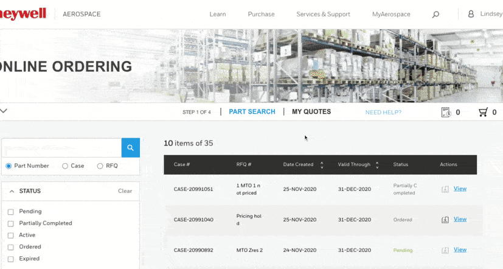Check the Pending status filter

(x=10, y=212)
